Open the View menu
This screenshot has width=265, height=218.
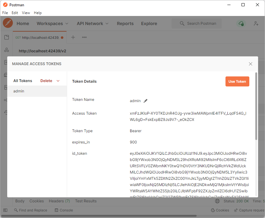click(x=26, y=13)
